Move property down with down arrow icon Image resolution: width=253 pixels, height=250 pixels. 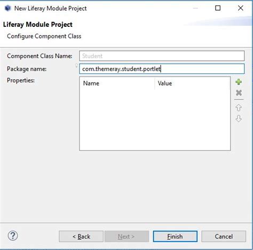click(239, 118)
